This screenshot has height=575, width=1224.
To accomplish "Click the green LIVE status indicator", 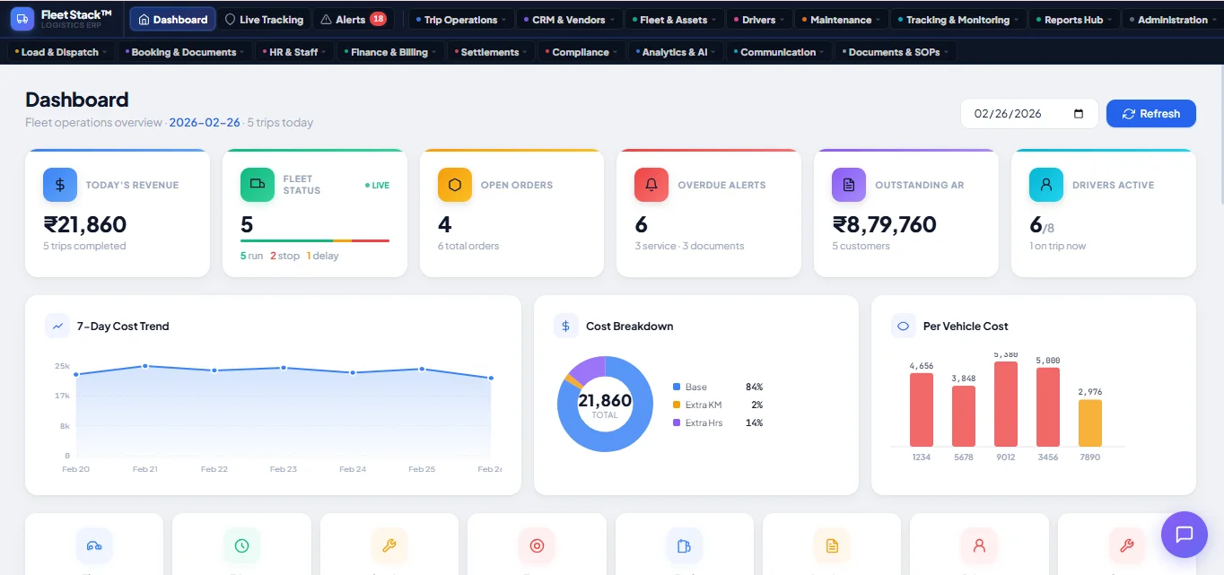I will click(x=377, y=186).
